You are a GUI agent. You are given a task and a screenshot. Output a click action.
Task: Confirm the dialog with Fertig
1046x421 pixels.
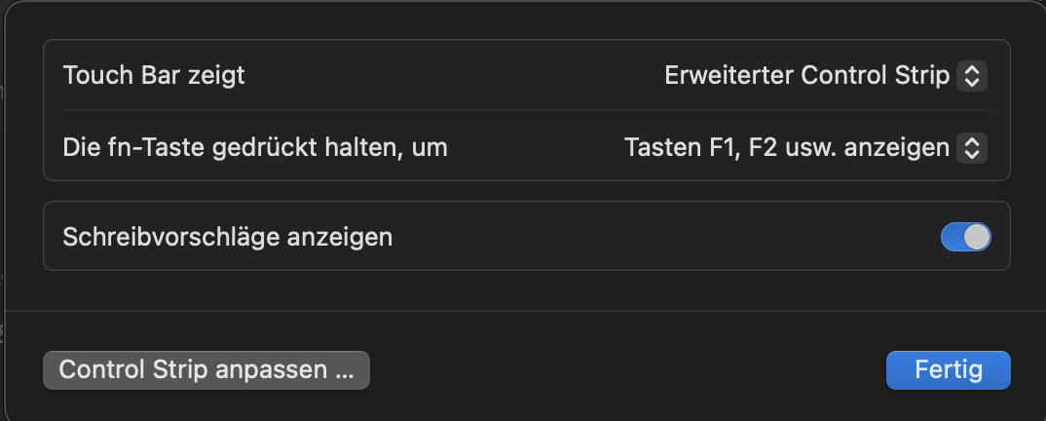tap(948, 370)
